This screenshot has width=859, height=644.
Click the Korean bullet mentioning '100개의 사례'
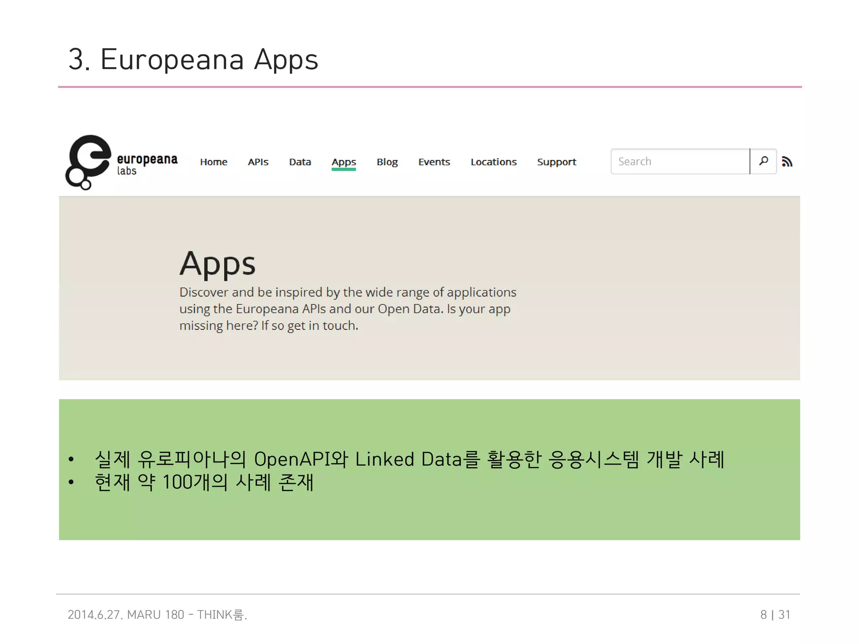click(x=204, y=482)
